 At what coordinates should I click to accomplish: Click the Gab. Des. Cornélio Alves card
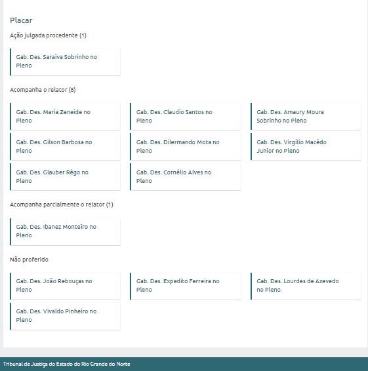[186, 176]
